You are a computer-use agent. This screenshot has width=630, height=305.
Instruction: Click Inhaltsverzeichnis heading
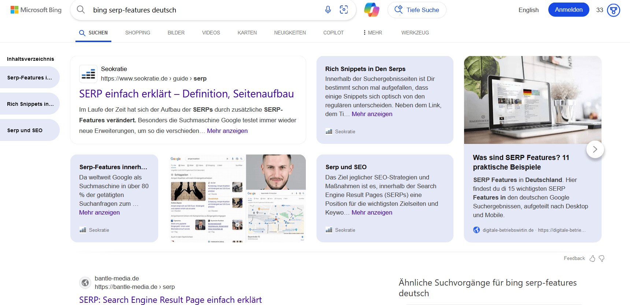30,59
